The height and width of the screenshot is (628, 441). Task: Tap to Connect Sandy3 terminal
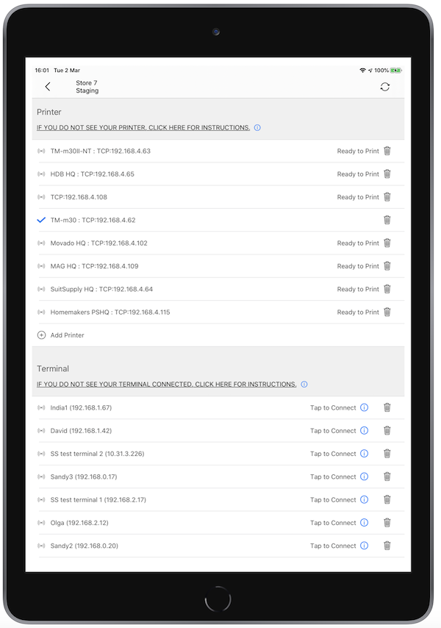point(333,477)
